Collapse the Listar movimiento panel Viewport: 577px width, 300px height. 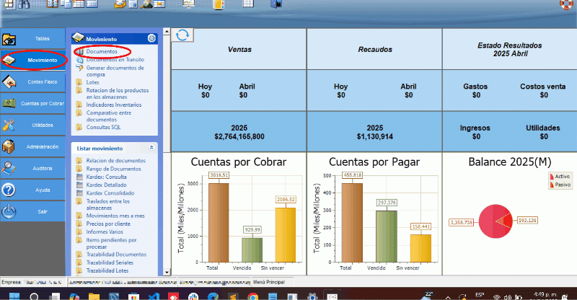151,147
